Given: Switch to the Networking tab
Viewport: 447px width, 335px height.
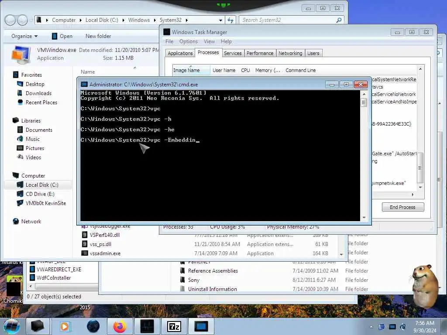Looking at the screenshot, I should (x=290, y=53).
